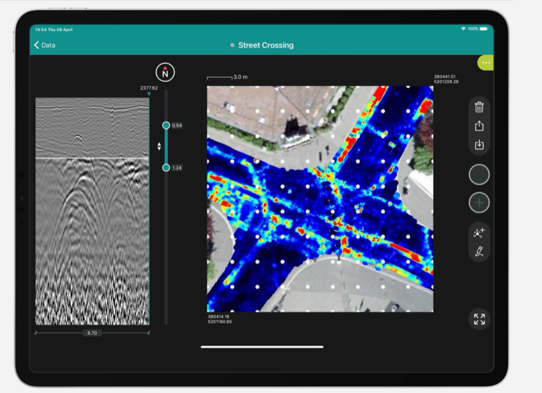This screenshot has width=542, height=393.
Task: Tap the up-down depth range arrows
Action: tap(159, 146)
